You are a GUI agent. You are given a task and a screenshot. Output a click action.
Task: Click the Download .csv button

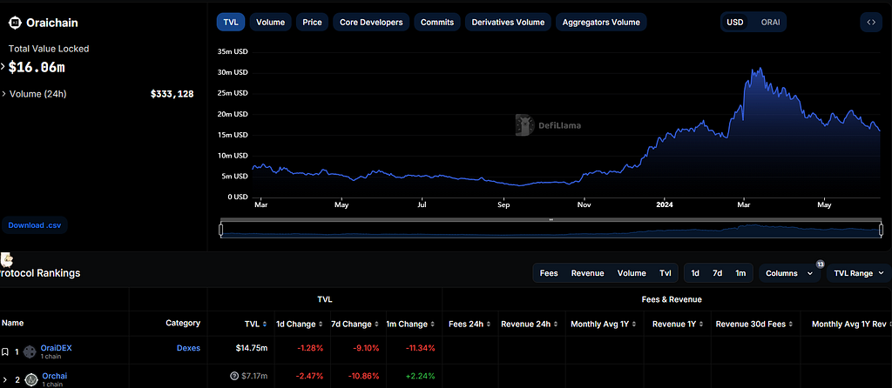[x=34, y=225]
